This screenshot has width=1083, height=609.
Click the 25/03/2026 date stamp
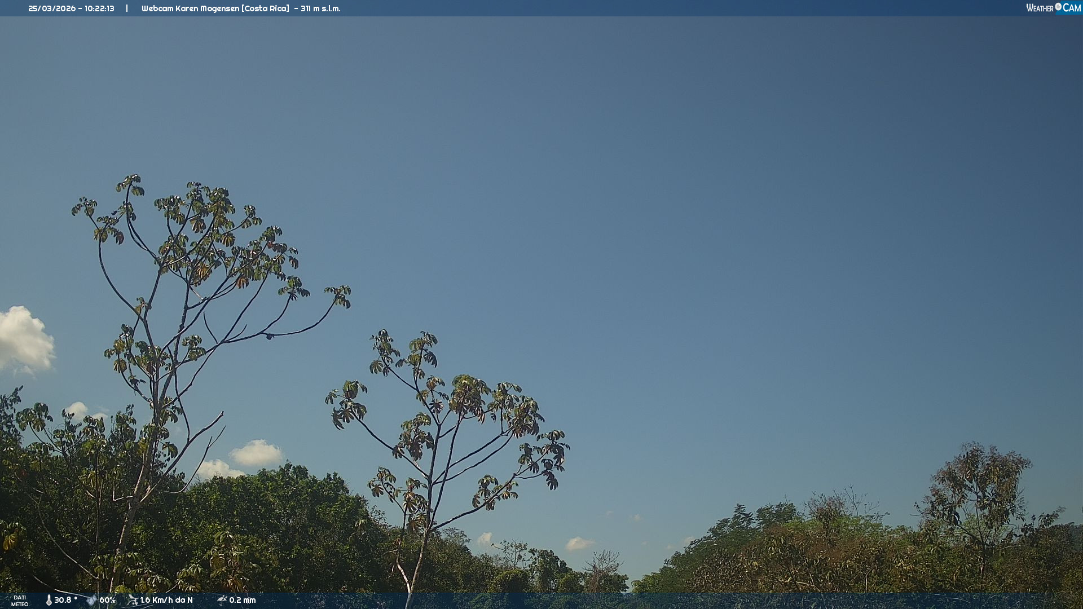click(x=52, y=8)
